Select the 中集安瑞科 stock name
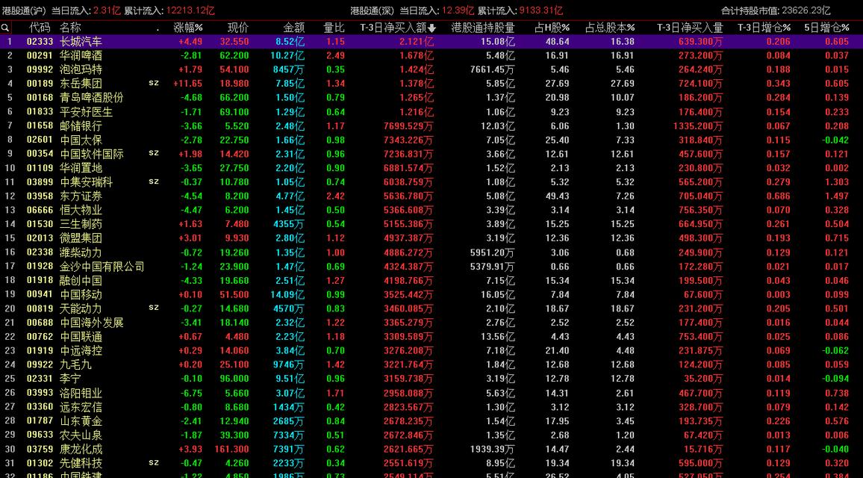863x478 pixels. pyautogui.click(x=87, y=181)
